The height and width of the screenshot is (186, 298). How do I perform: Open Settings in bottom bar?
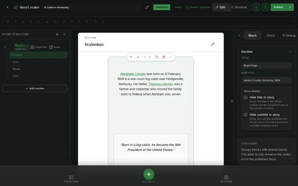click(x=226, y=179)
